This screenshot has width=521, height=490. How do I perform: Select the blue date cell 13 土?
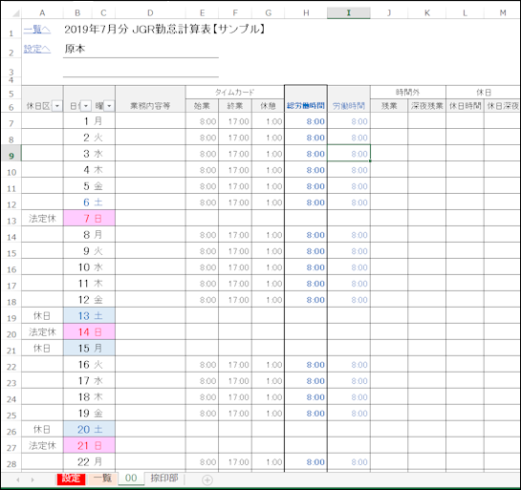click(x=89, y=315)
